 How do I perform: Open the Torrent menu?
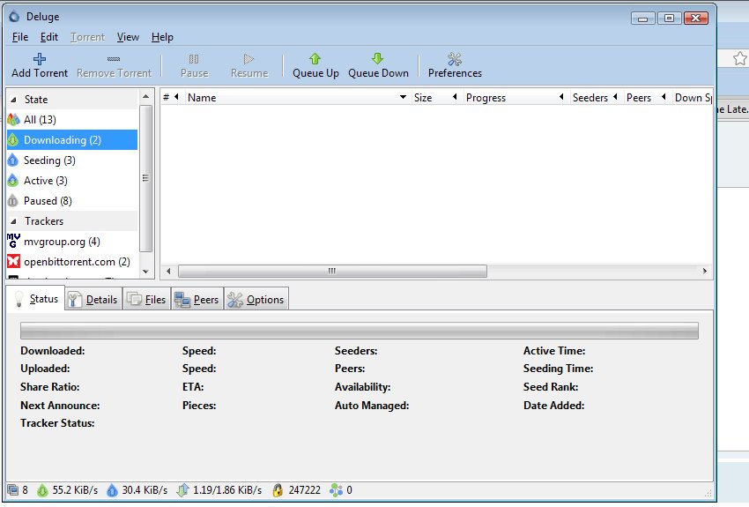click(x=87, y=37)
